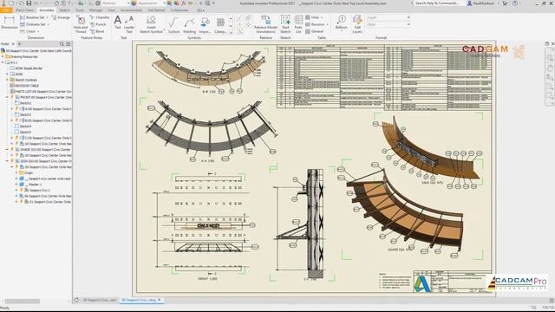
Task: Switch to the Get Started ribbon tab
Action: pyautogui.click(x=156, y=10)
